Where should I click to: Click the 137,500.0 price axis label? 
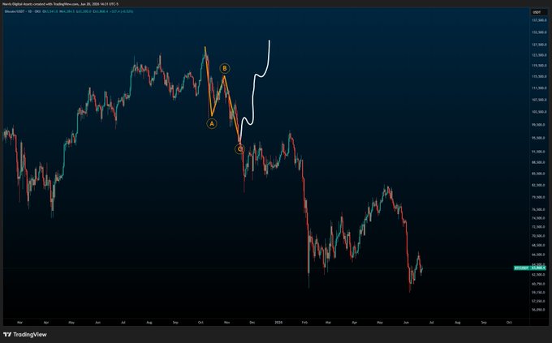click(540, 20)
